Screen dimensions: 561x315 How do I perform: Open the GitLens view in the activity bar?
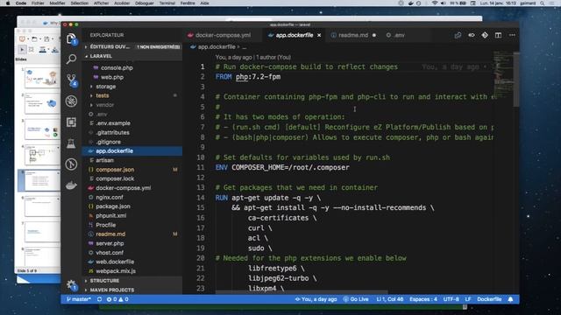pyautogui.click(x=71, y=164)
